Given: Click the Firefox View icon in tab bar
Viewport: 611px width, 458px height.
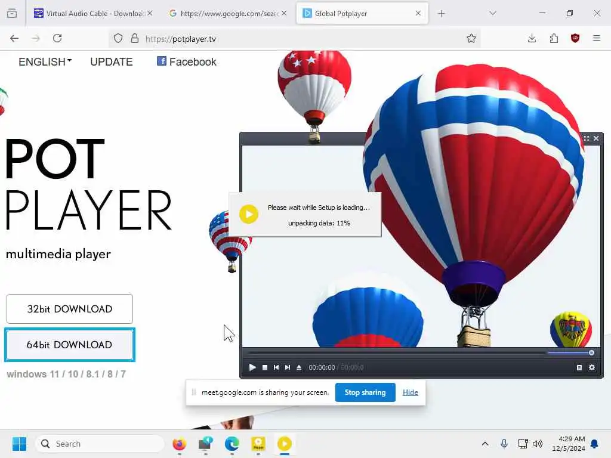Looking at the screenshot, I should (x=12, y=13).
